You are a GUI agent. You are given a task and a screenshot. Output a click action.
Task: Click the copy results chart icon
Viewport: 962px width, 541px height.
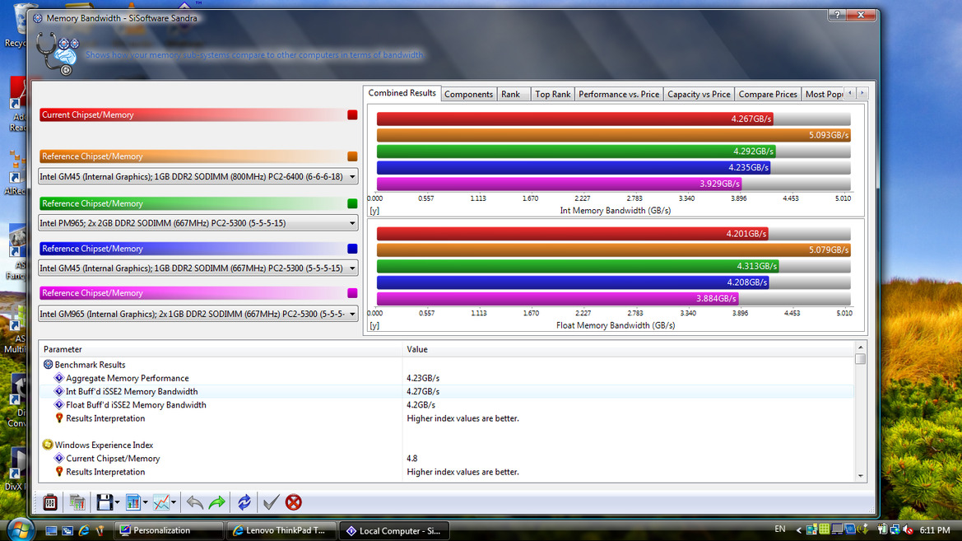pos(77,502)
